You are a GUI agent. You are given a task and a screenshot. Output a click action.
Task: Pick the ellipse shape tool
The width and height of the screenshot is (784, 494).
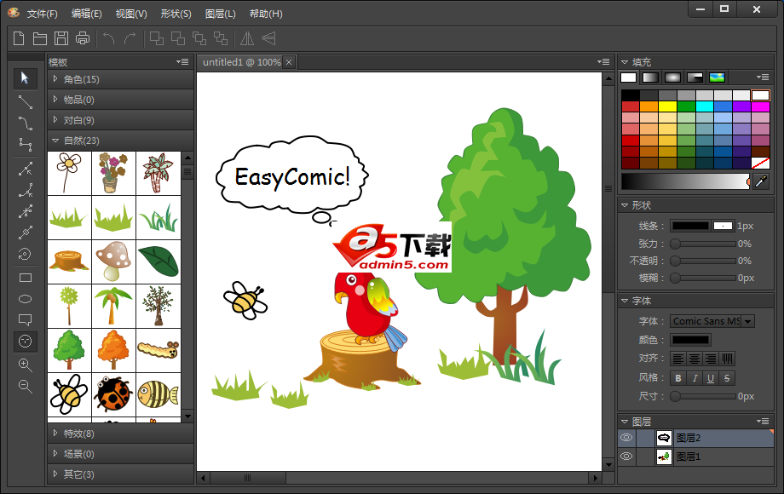coord(26,299)
